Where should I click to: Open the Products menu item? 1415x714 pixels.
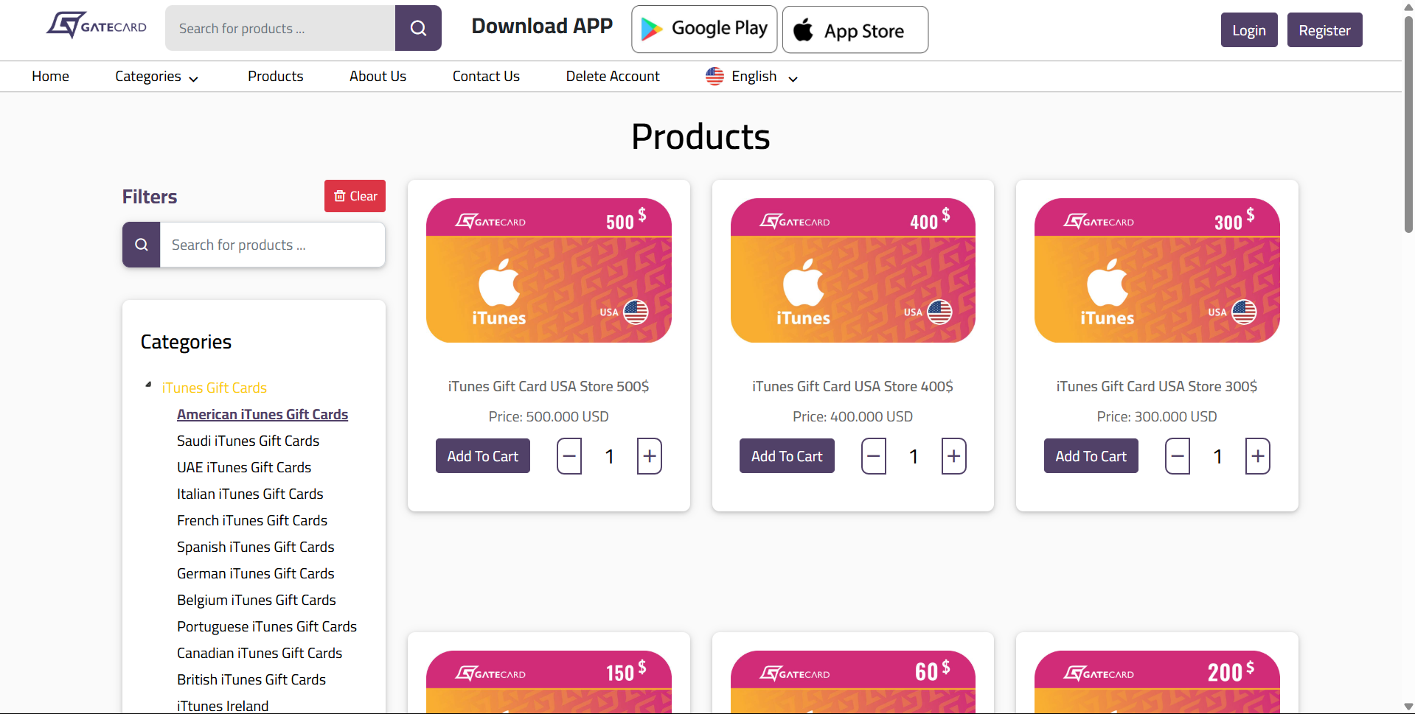pyautogui.click(x=275, y=77)
